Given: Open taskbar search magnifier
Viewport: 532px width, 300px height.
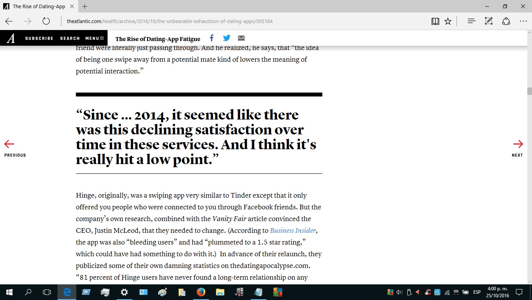Looking at the screenshot, I should click(x=28, y=292).
